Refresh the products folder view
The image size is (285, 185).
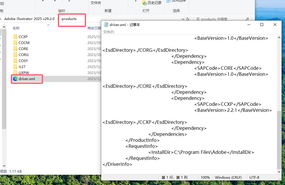tap(188, 19)
